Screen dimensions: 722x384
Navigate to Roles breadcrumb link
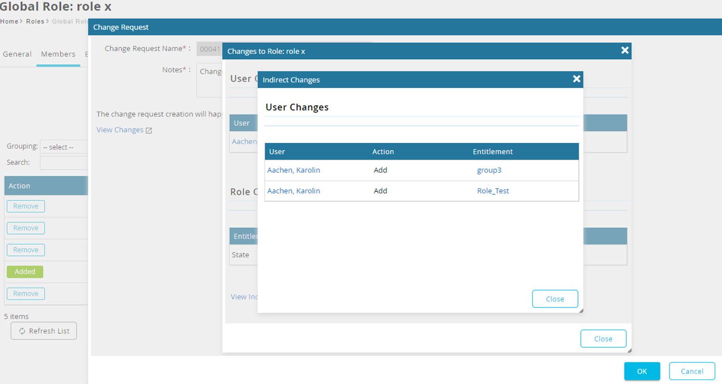click(35, 21)
